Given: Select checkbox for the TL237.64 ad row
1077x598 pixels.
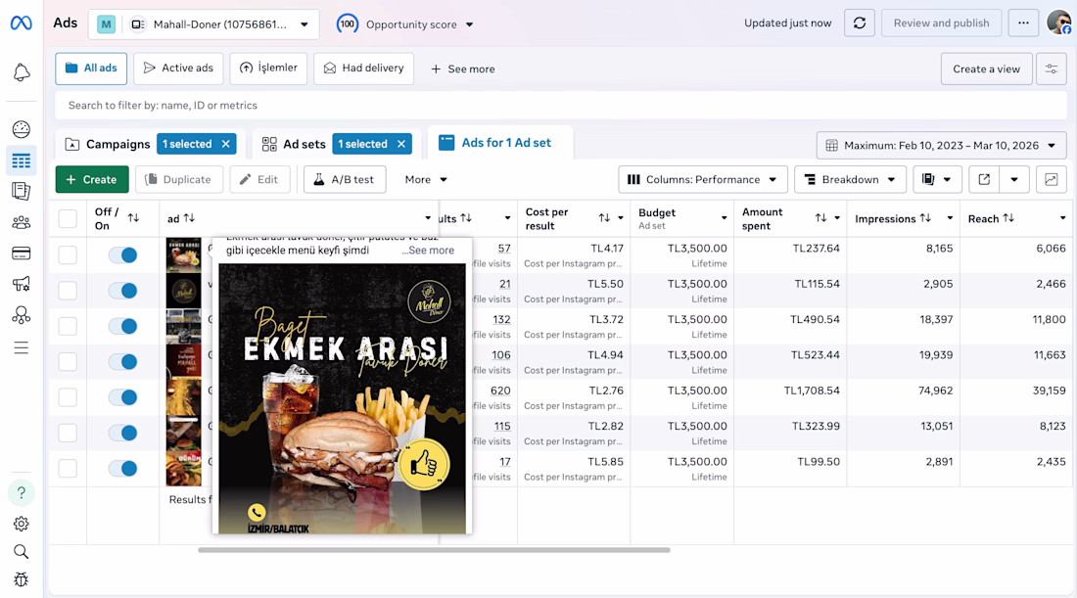Looking at the screenshot, I should (68, 254).
